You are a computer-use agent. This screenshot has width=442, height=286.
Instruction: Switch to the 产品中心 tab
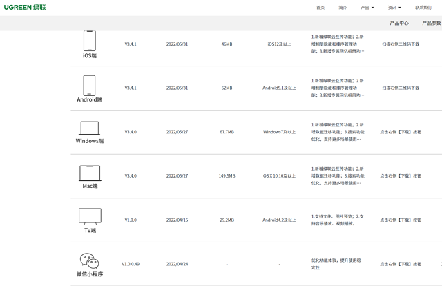(x=399, y=23)
